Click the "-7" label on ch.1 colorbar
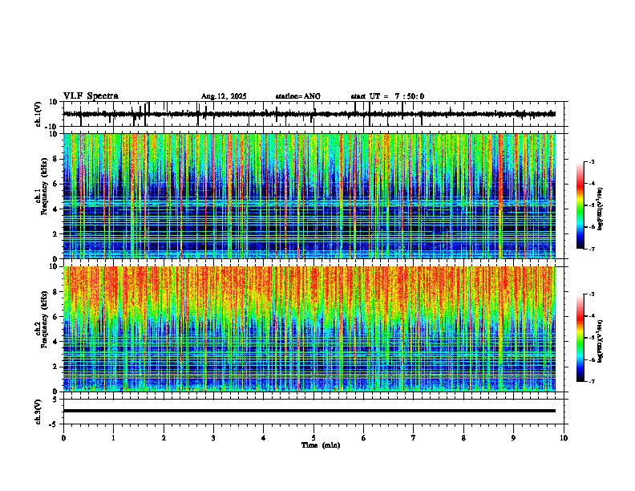The height and width of the screenshot is (491, 635). [592, 249]
